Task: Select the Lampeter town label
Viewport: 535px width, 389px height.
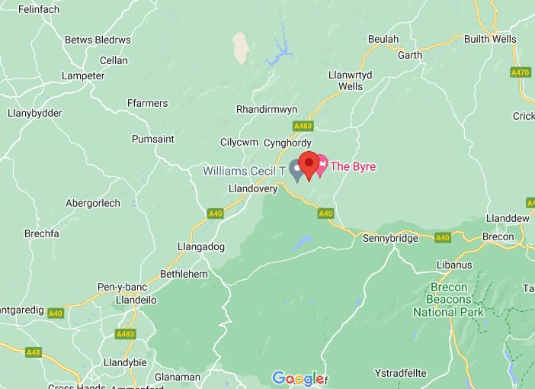Action: [83, 76]
